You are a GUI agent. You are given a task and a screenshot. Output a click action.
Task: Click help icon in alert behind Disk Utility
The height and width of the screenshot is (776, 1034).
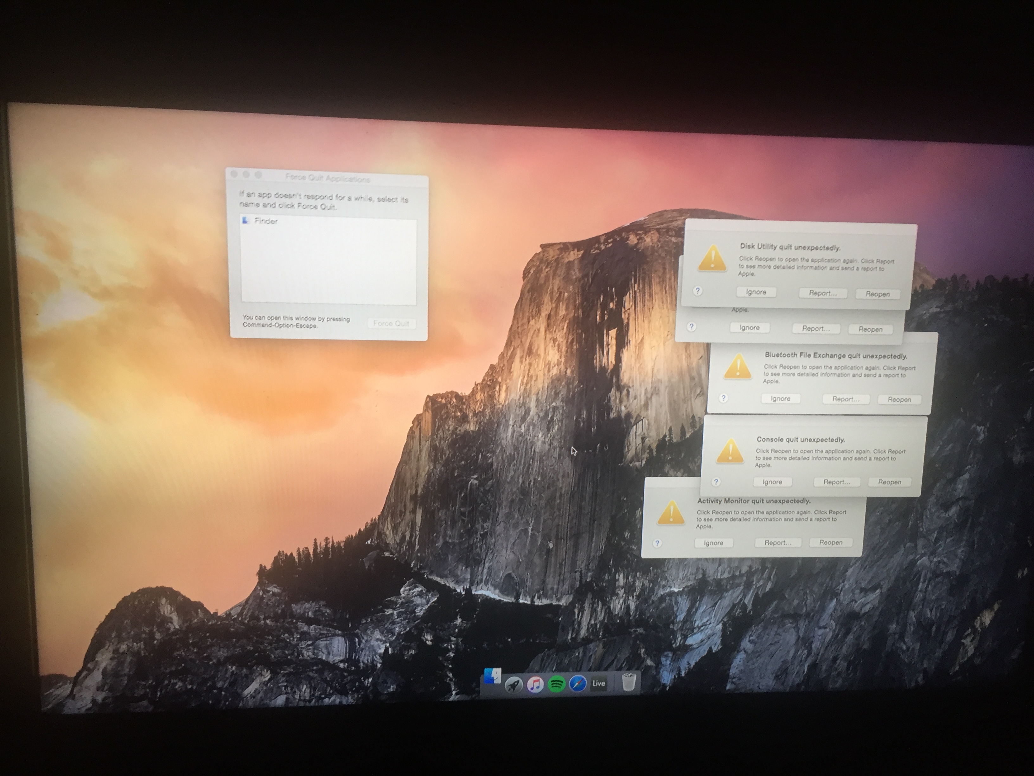click(x=691, y=327)
